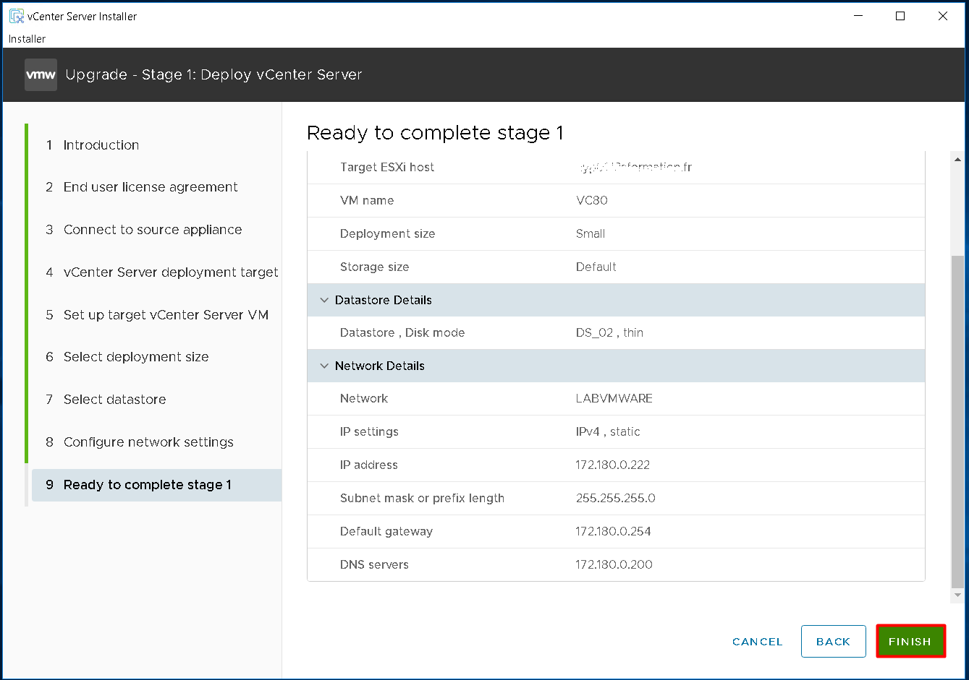Viewport: 969px width, 680px height.
Task: Click the default gateway 172.180.0.254
Action: [x=614, y=531]
